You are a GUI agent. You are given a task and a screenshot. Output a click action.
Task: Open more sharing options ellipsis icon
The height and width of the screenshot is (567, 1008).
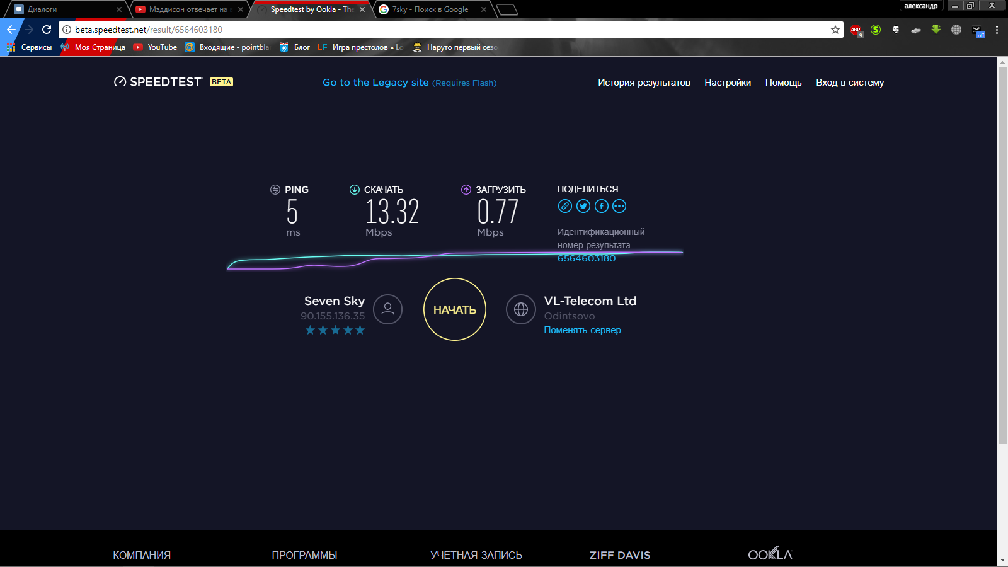(x=619, y=206)
